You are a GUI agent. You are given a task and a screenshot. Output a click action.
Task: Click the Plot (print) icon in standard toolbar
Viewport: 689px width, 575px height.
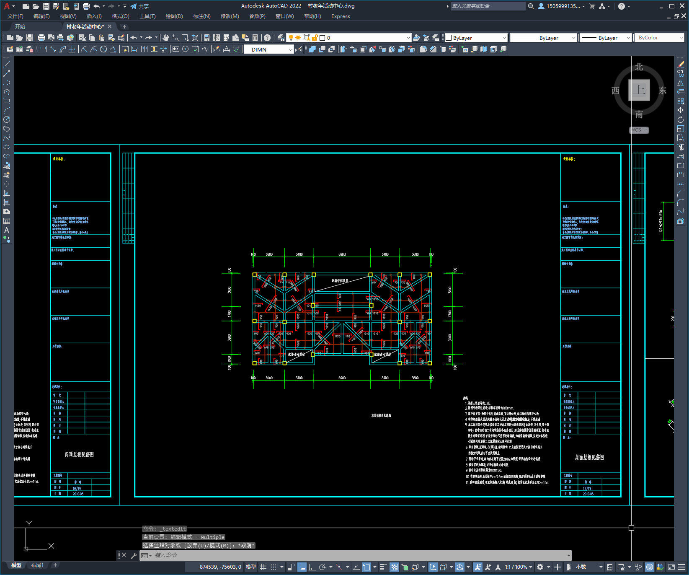pyautogui.click(x=41, y=38)
